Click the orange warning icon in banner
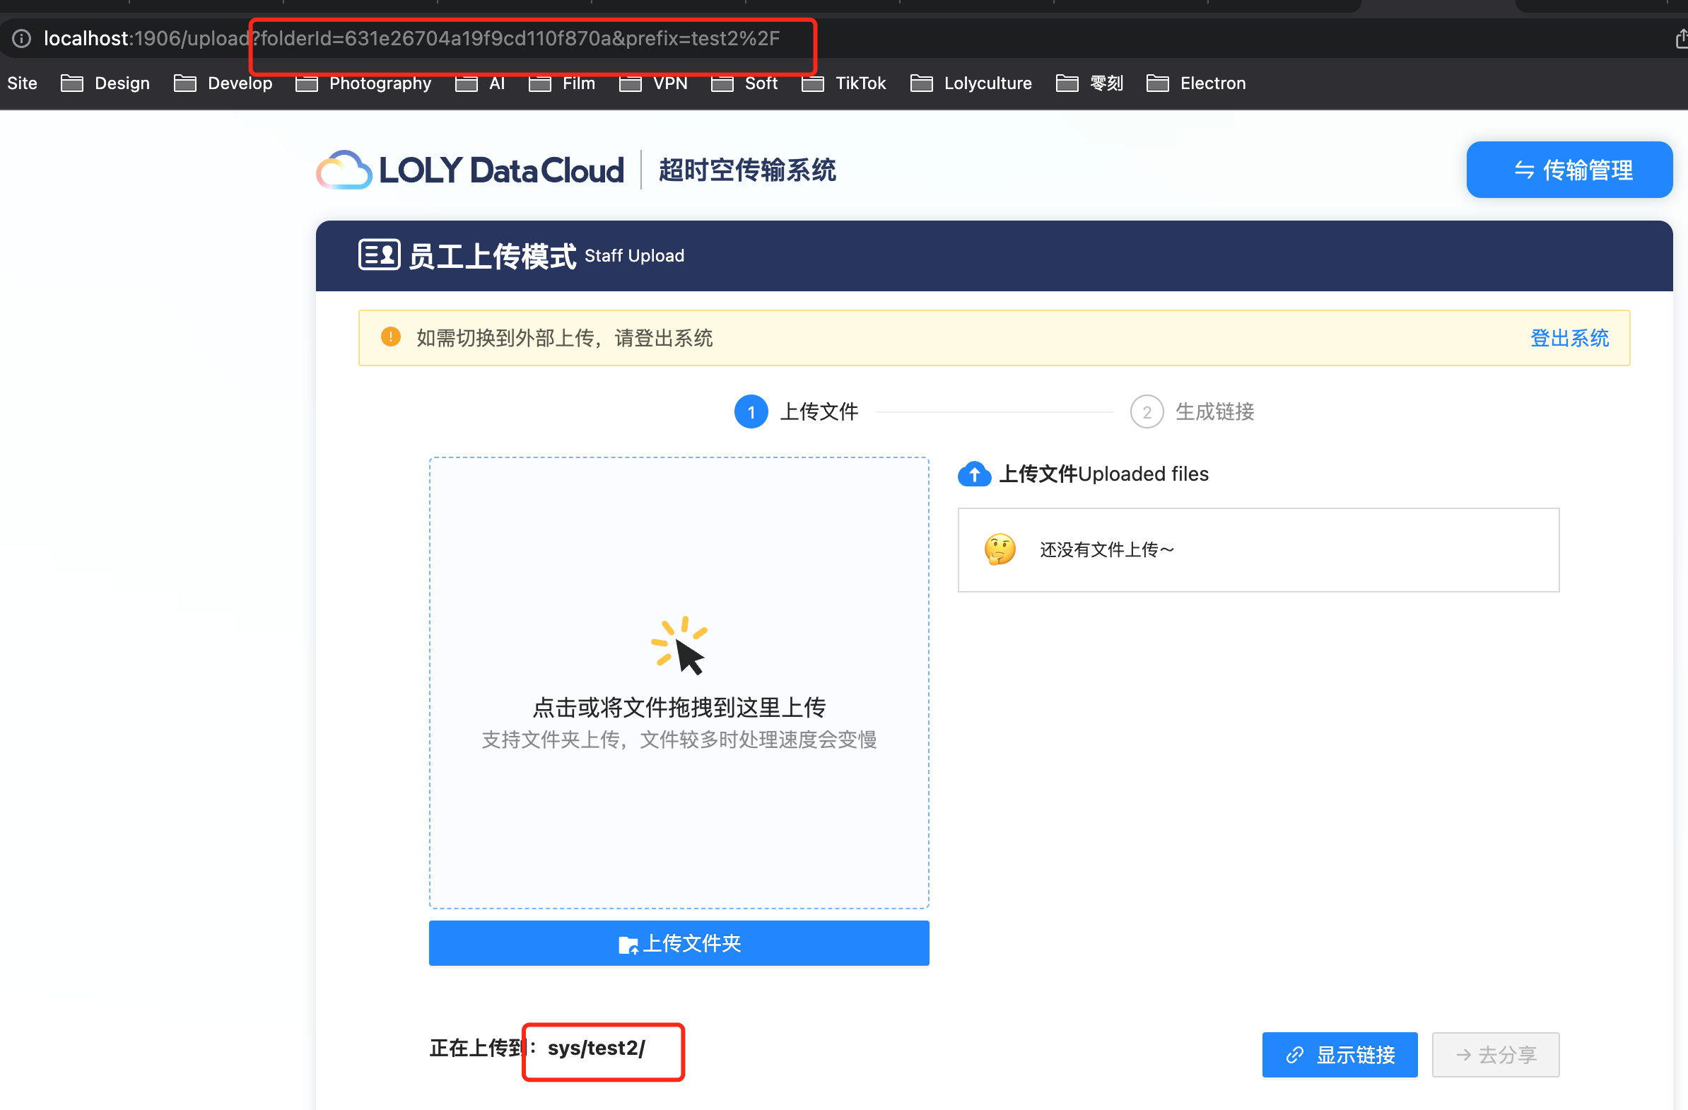Image resolution: width=1688 pixels, height=1110 pixels. point(391,337)
